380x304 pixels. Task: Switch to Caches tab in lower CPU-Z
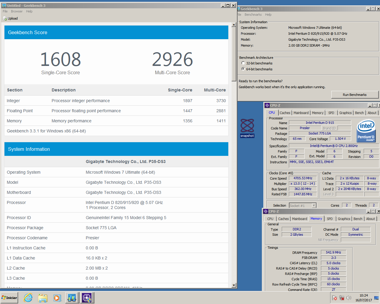284,219
